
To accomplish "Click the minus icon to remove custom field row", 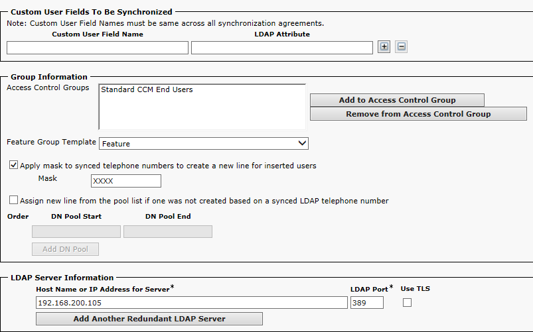I will pos(401,47).
